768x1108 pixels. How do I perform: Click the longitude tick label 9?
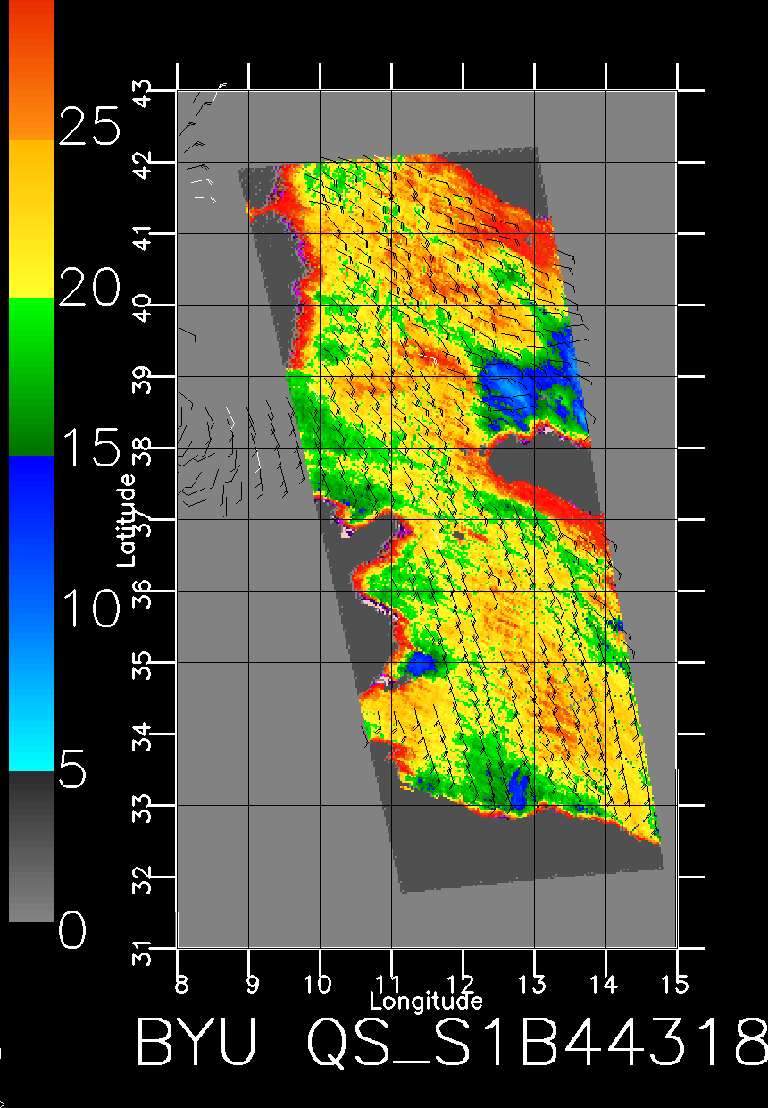pyautogui.click(x=254, y=984)
